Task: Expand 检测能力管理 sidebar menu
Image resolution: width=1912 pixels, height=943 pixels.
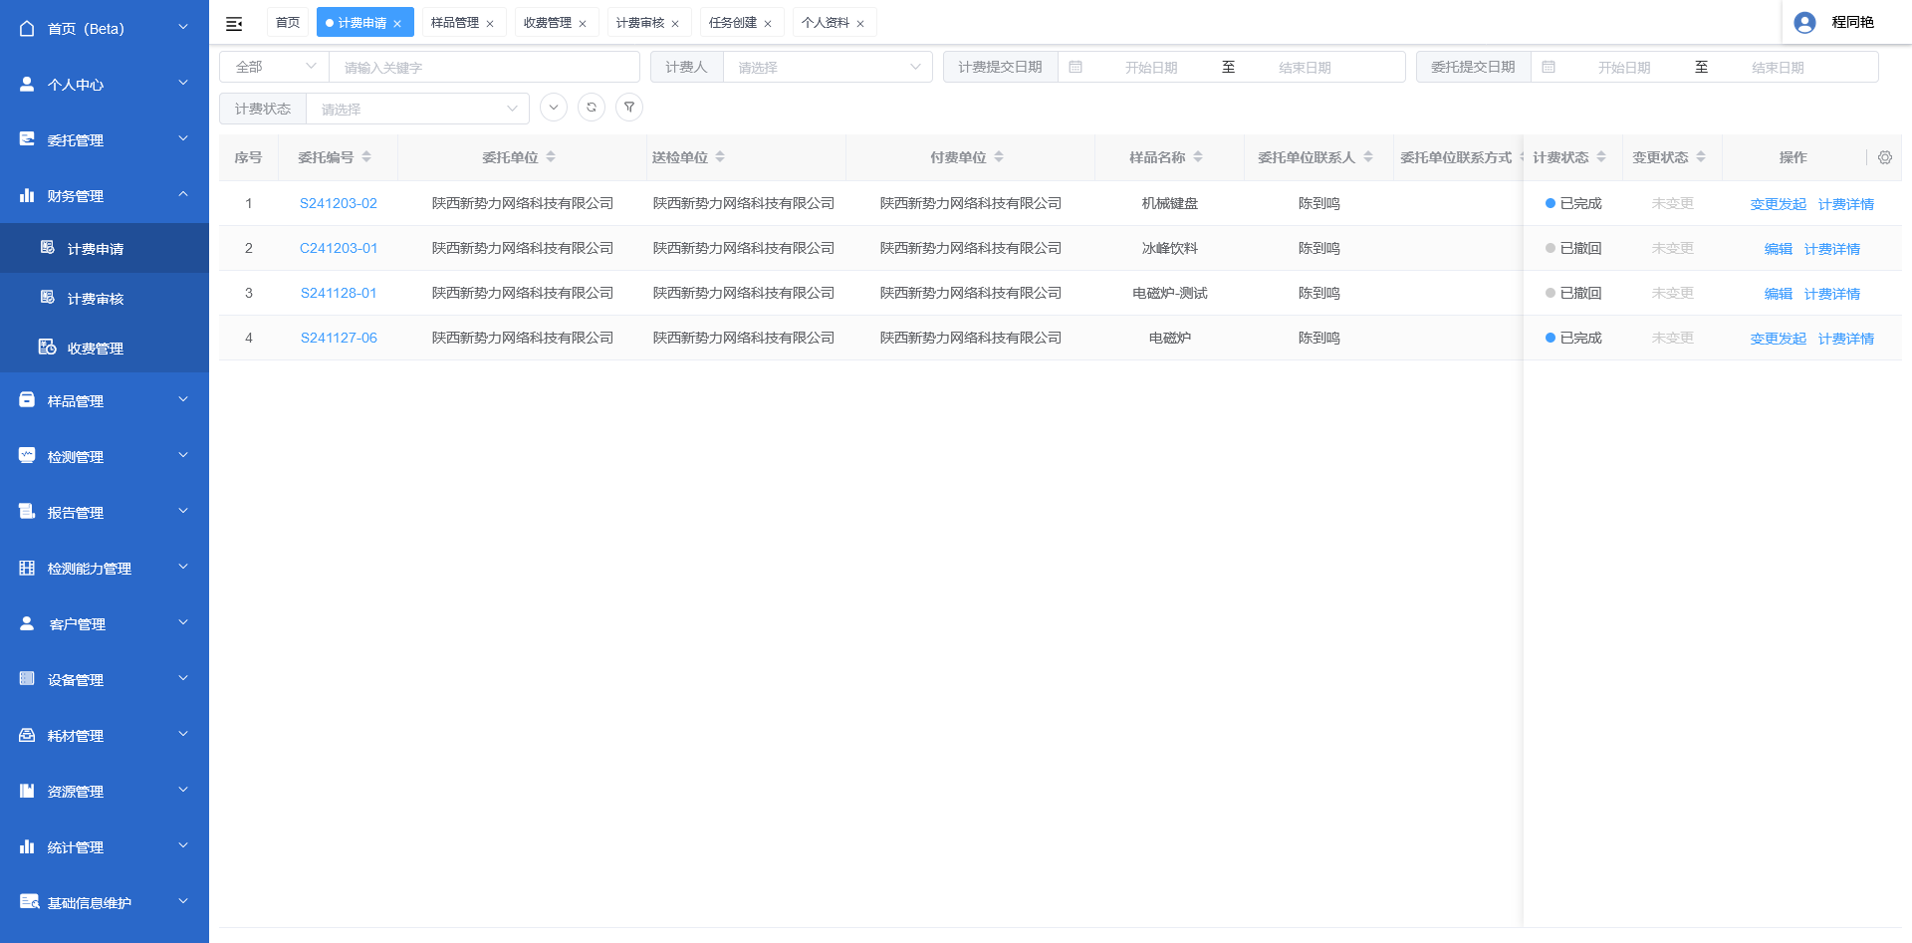Action: (105, 568)
